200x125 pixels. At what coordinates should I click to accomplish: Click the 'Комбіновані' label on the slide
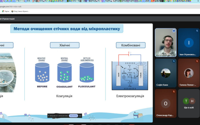(130, 45)
